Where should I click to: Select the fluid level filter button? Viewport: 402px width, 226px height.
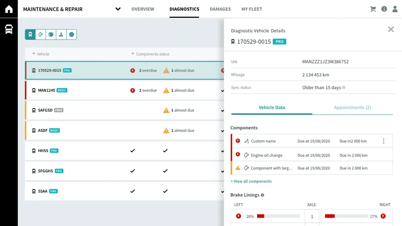point(61,35)
